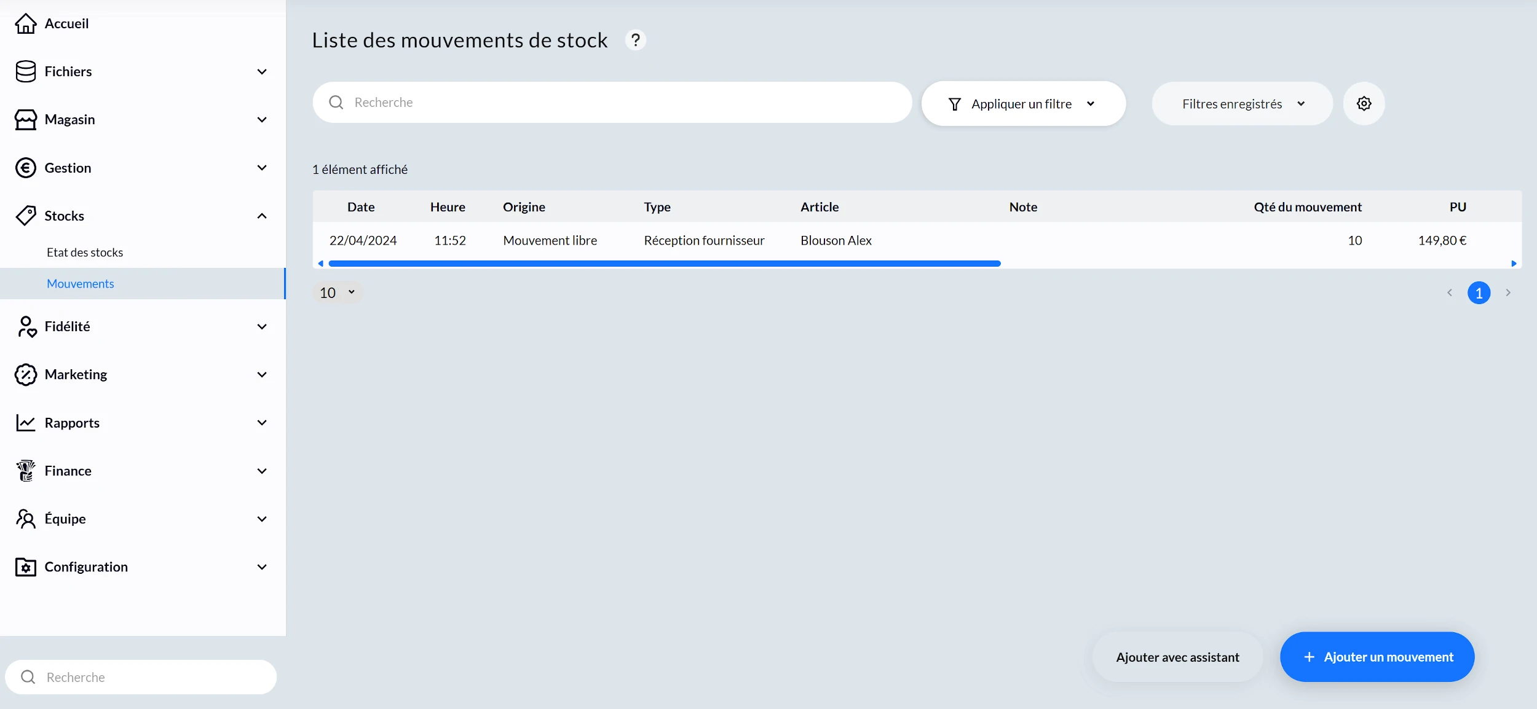
Task: Click plus icon on Ajouter un mouvement
Action: [x=1310, y=657]
